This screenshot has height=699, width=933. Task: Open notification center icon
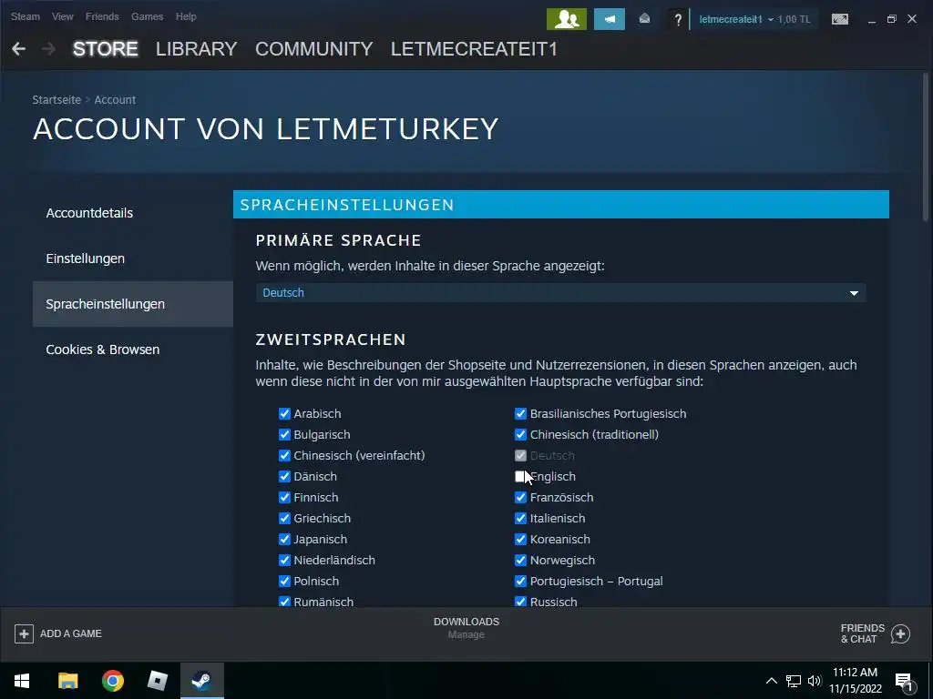[x=904, y=682]
